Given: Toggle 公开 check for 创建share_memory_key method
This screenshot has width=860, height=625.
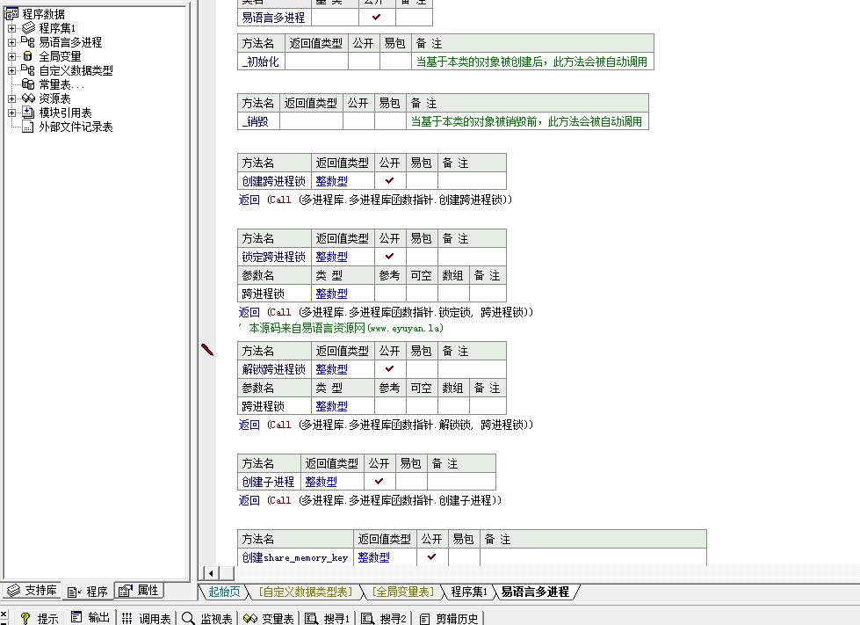Looking at the screenshot, I should 432,556.
